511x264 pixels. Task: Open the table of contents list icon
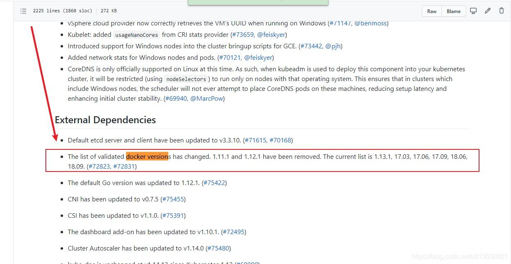[23, 11]
